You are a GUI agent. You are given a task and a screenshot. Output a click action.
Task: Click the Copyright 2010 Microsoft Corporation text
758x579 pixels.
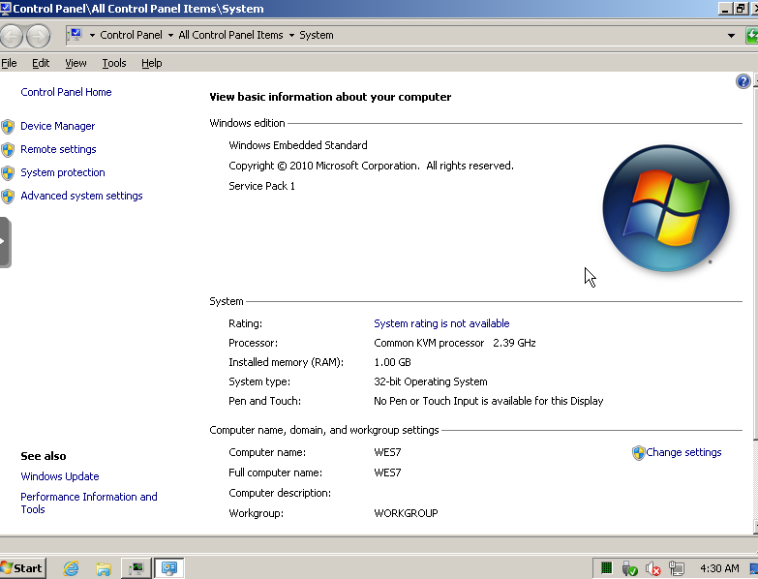click(x=371, y=166)
